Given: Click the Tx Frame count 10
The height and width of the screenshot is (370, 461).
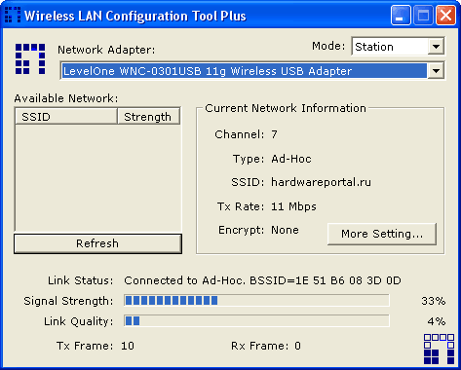Looking at the screenshot, I should [128, 346].
